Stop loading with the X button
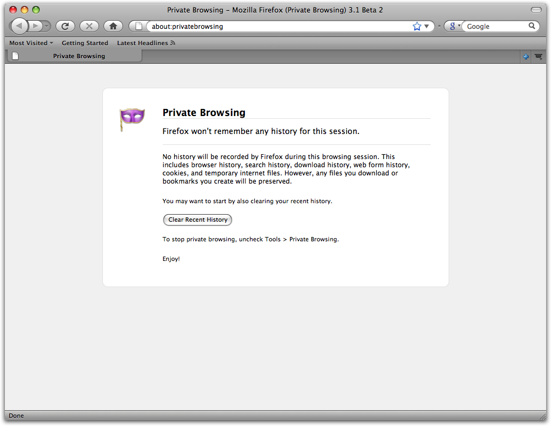This screenshot has height=426, width=551. pos(89,26)
